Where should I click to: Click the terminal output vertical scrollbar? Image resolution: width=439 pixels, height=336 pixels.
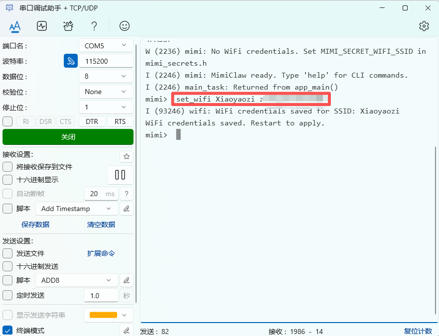coord(436,229)
